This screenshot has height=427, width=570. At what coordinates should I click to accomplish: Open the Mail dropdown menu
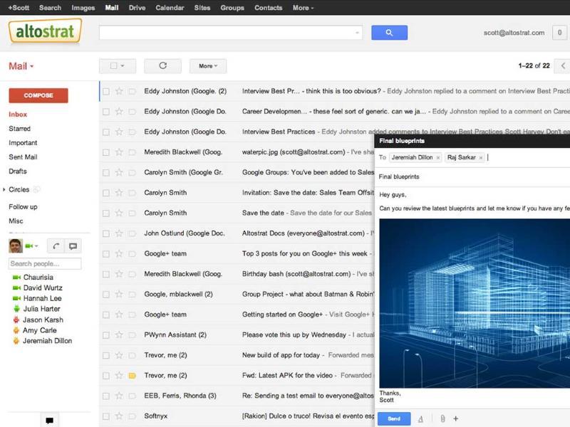click(x=21, y=66)
